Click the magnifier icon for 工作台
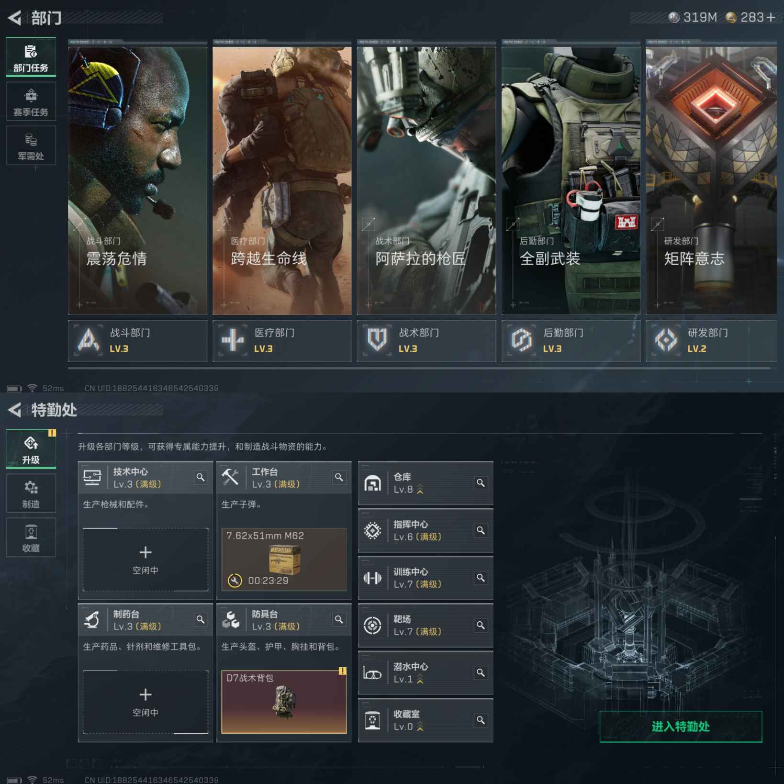Image resolution: width=784 pixels, height=784 pixels. click(339, 477)
